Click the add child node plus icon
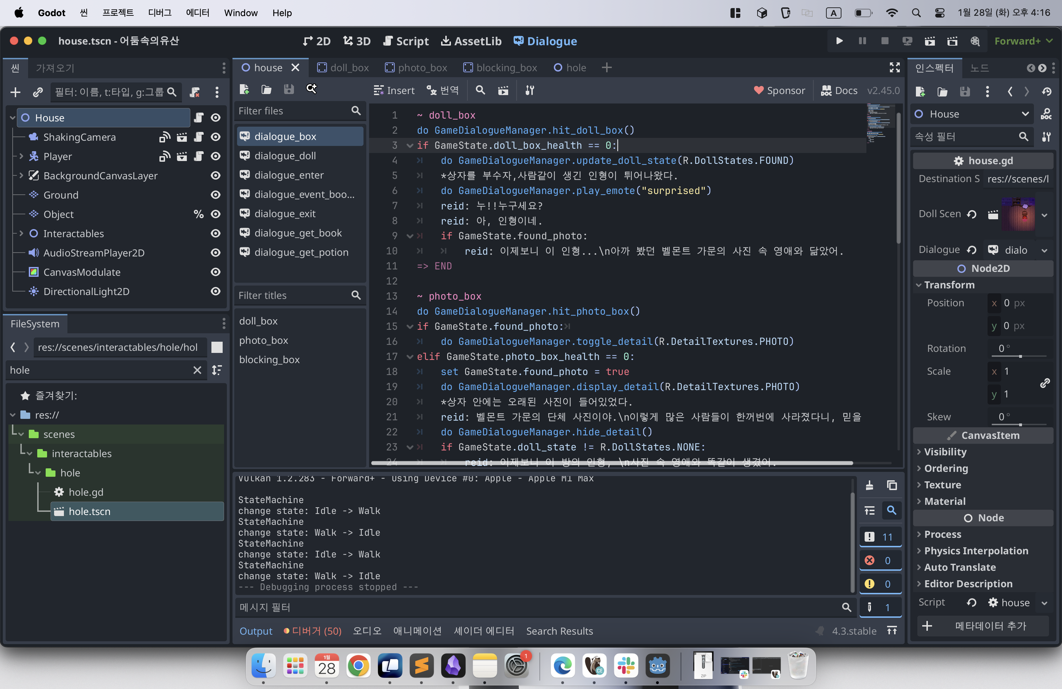Image resolution: width=1062 pixels, height=689 pixels. (15, 92)
